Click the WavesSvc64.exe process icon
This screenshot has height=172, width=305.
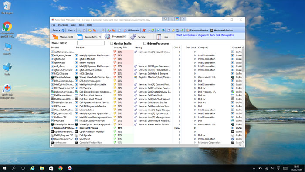point(52,77)
